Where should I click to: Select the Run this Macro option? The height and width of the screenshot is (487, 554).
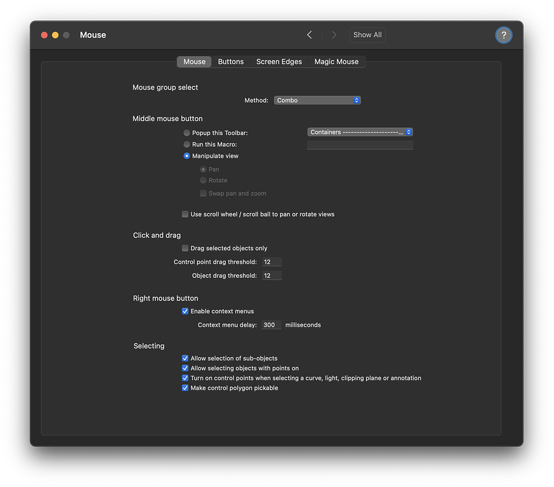click(x=186, y=144)
